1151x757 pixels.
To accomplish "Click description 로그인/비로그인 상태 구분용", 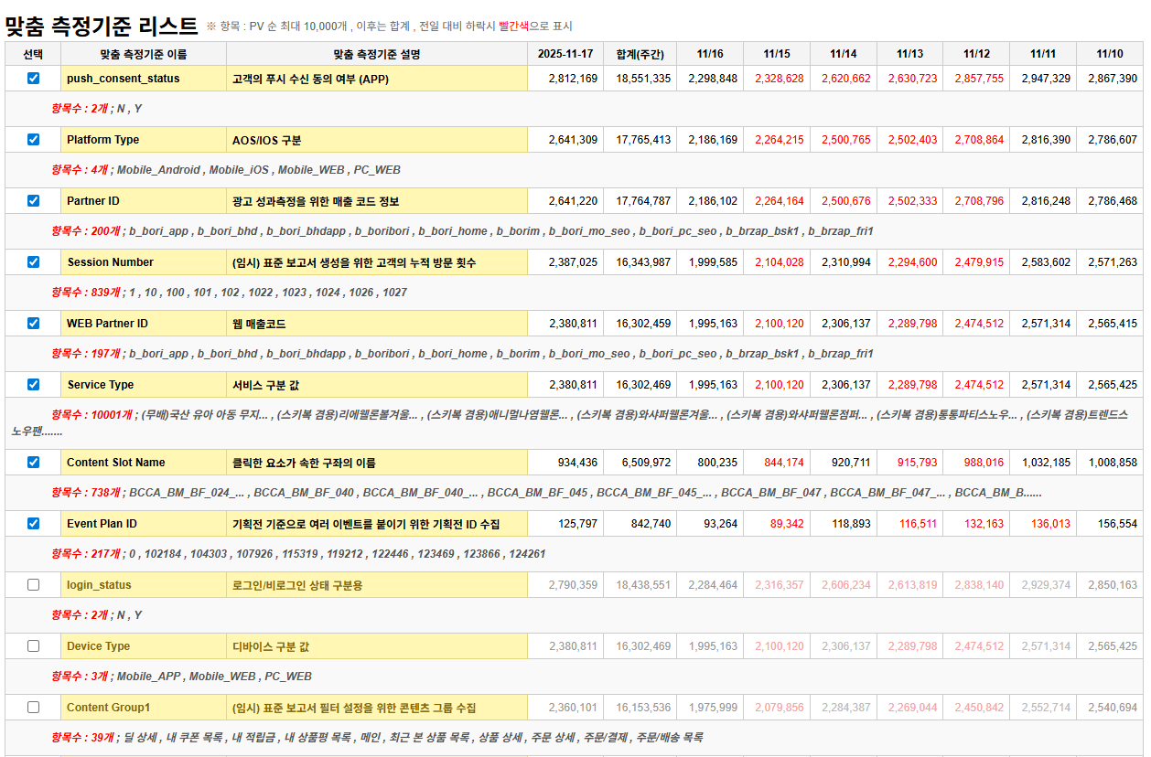I will tap(377, 585).
